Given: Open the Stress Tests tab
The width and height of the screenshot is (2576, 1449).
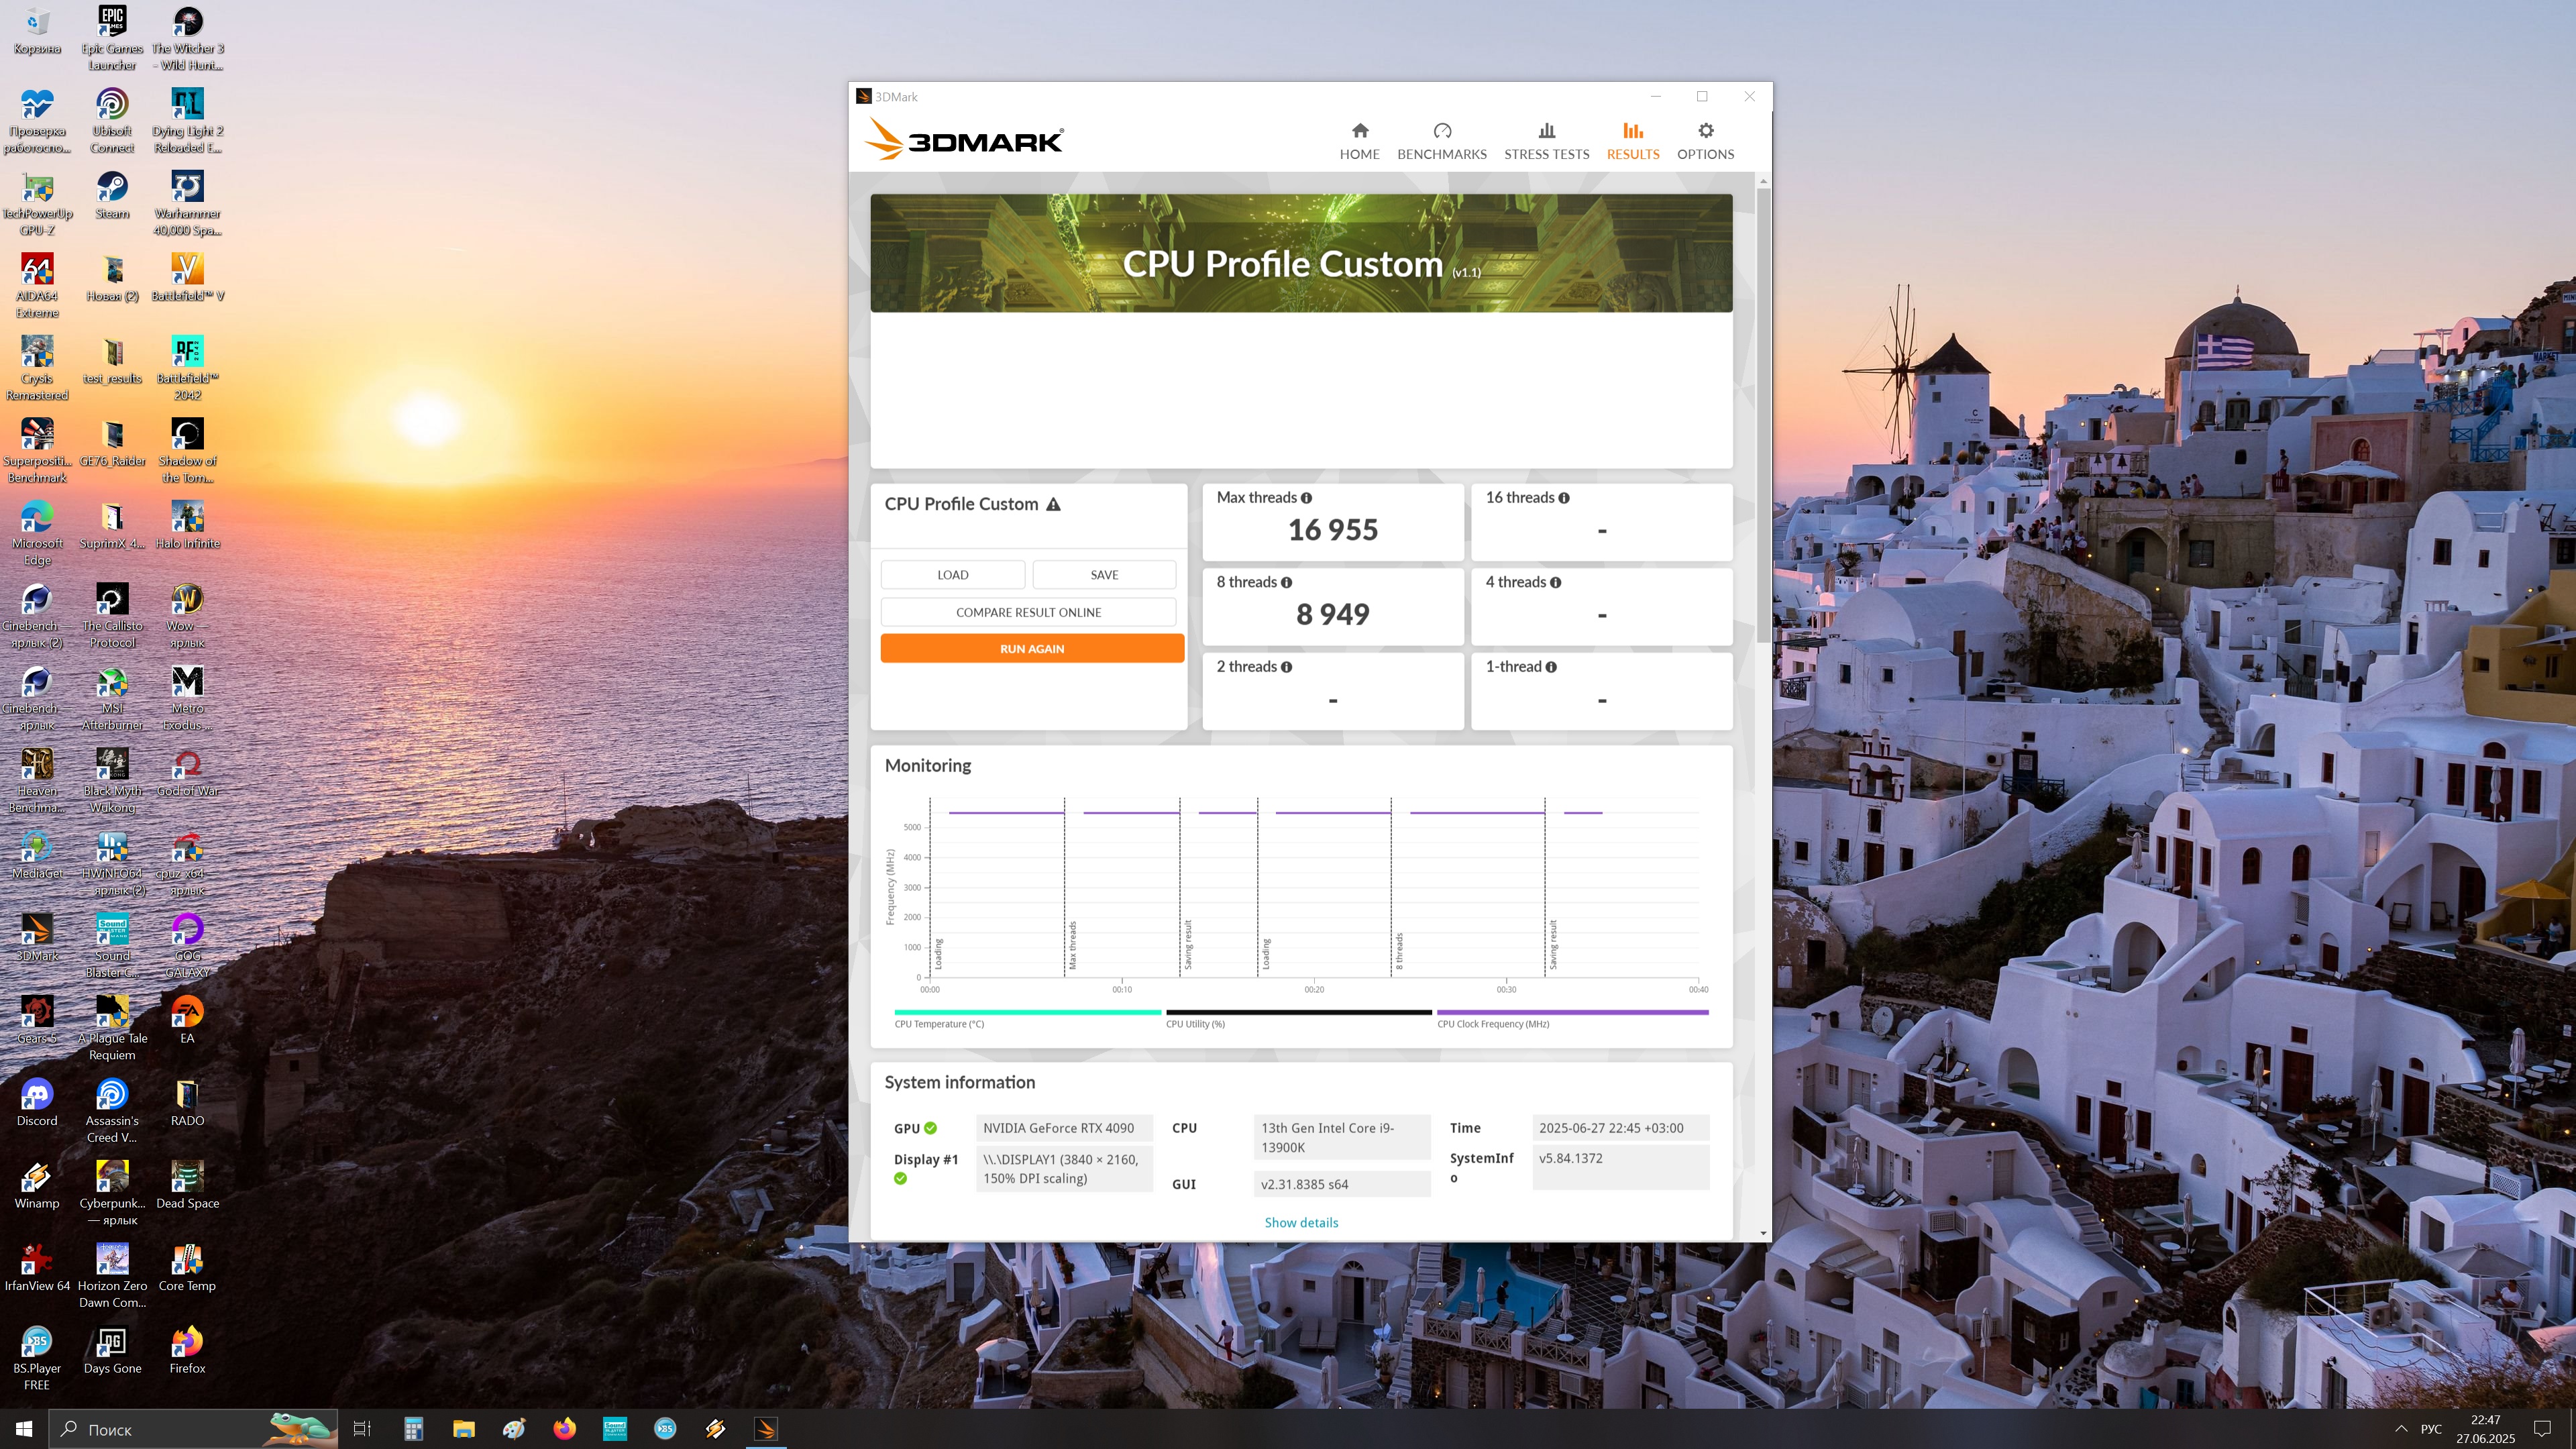Looking at the screenshot, I should (x=1546, y=140).
